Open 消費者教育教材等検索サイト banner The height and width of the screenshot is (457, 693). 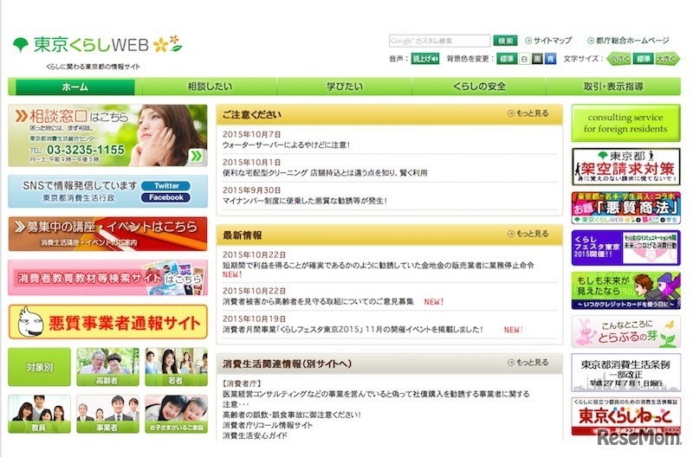click(107, 277)
